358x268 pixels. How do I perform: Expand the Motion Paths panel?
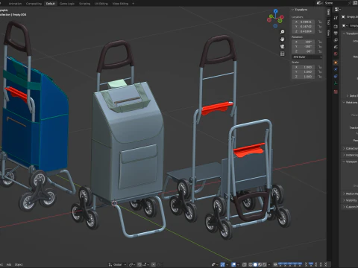click(x=351, y=194)
